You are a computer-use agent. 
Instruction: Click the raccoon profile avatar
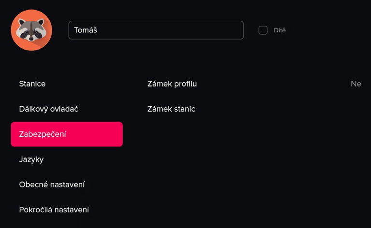coord(31,30)
